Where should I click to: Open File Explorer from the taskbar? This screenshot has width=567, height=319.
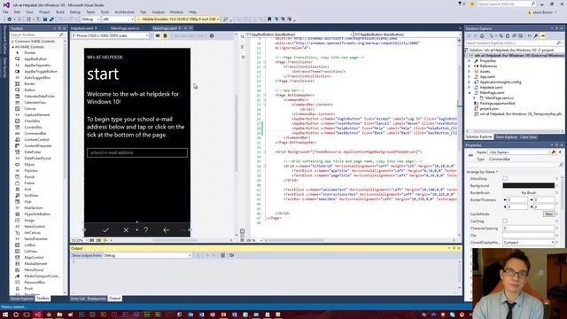[x=59, y=315]
